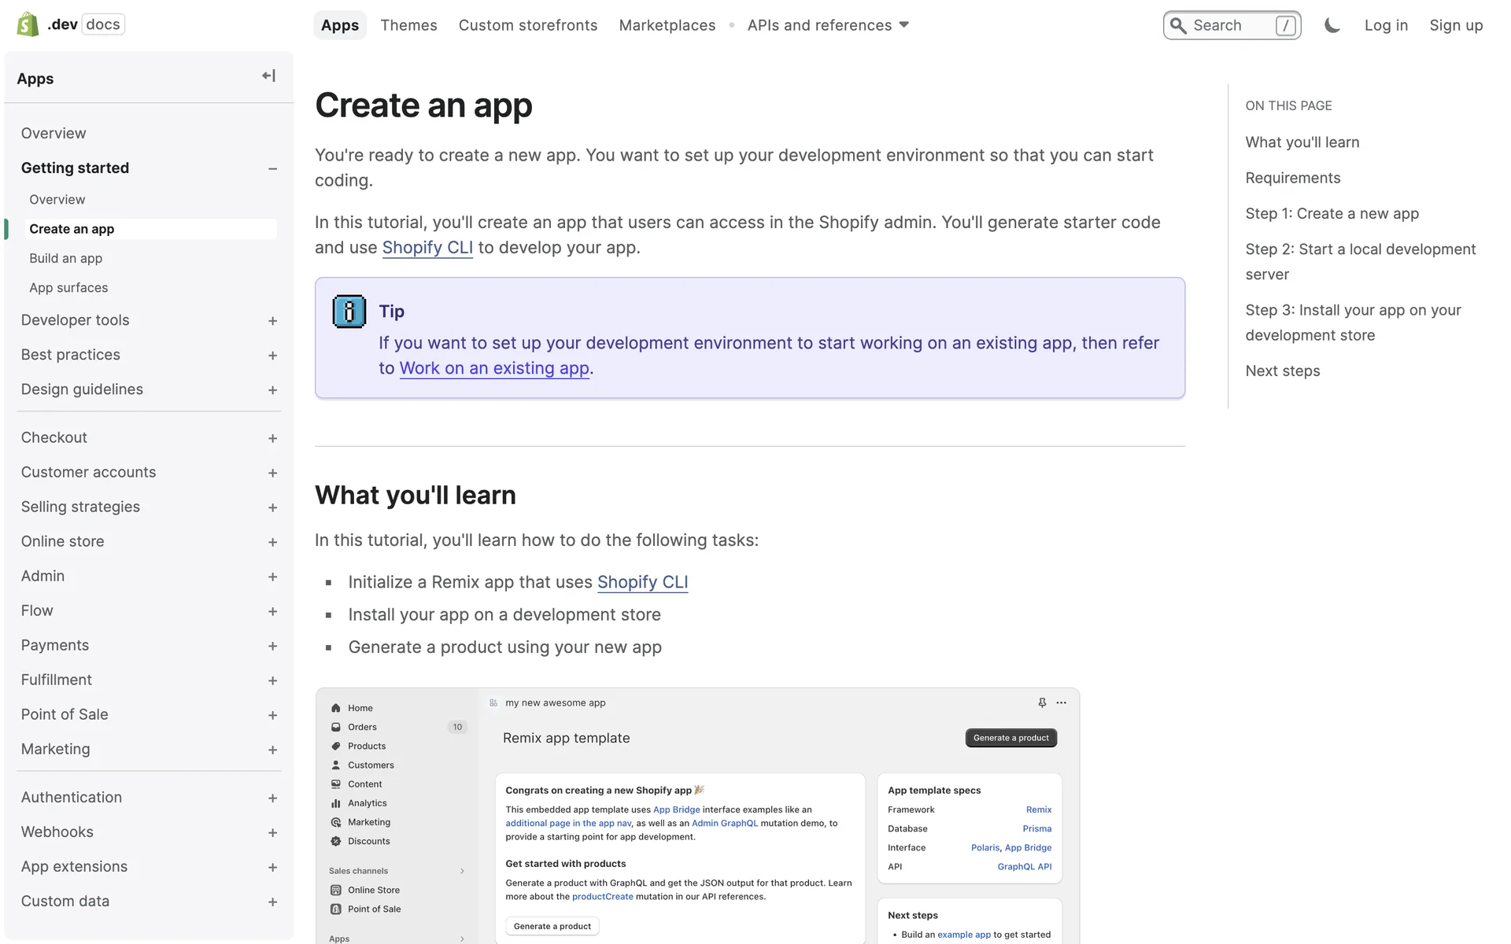Click the Log in link
1511x944 pixels.
coord(1385,25)
